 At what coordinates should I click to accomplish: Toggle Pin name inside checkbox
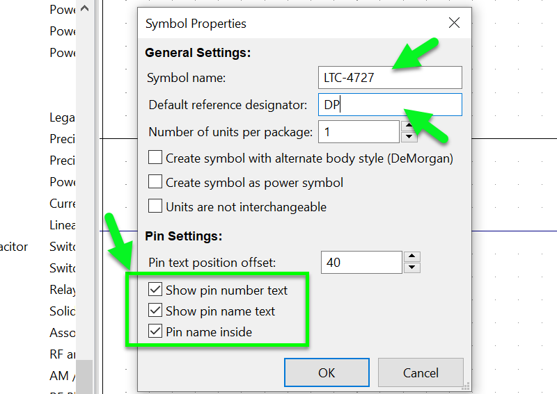[155, 331]
